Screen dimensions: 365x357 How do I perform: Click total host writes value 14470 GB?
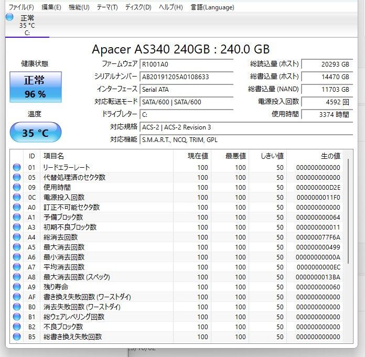pos(327,77)
